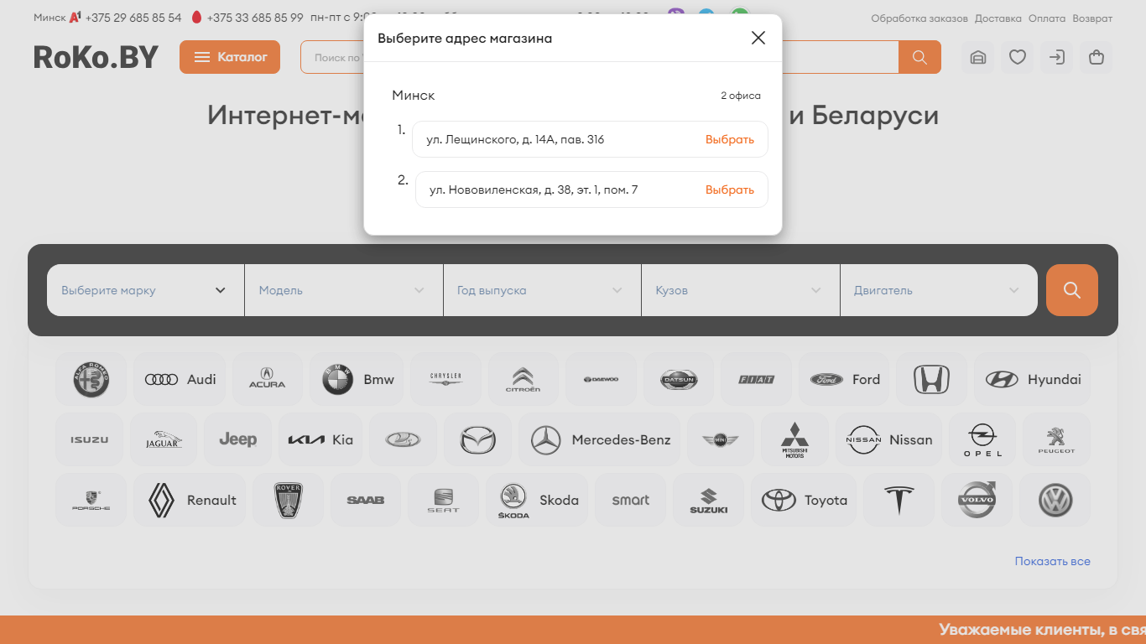The image size is (1146, 644).
Task: Click Выбрать for ул. Лещинского address
Action: pyautogui.click(x=729, y=139)
